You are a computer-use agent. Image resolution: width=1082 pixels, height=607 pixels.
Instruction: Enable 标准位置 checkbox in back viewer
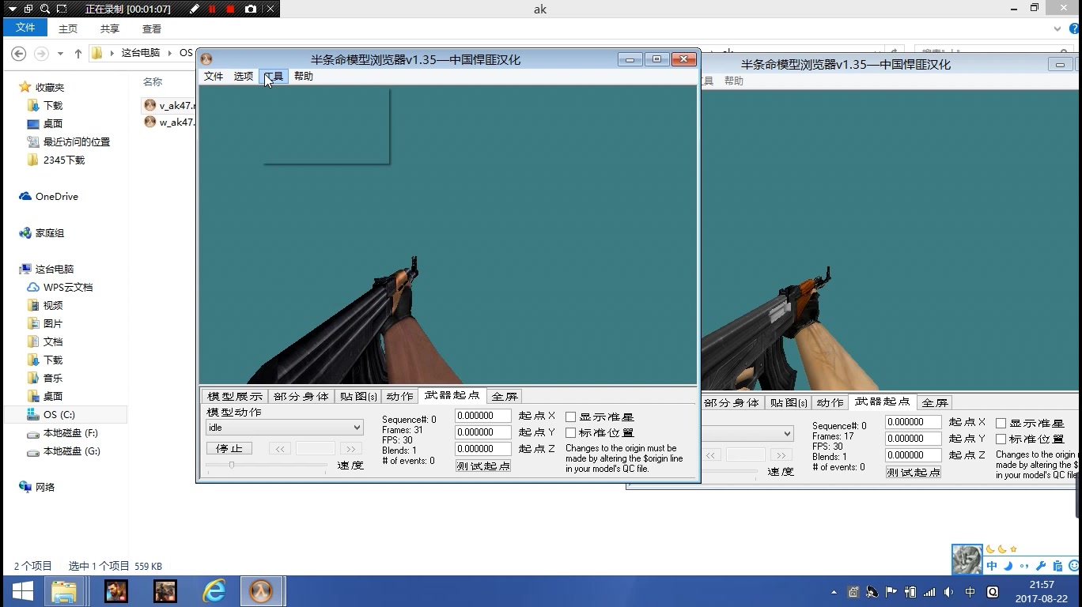coord(1001,439)
